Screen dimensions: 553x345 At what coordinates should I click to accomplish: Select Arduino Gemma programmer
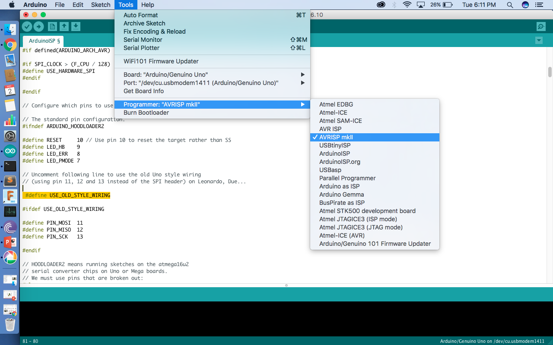tap(375, 194)
